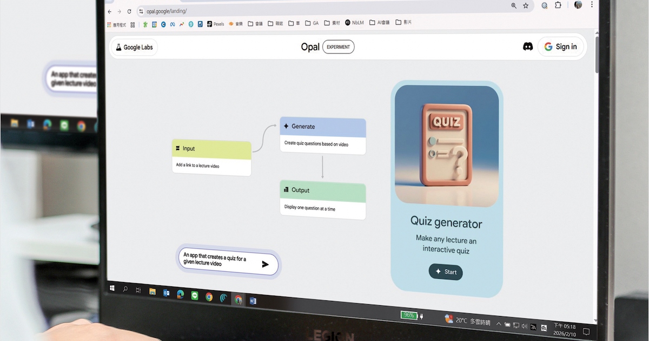Click the browser extensions puzzle icon
Image resolution: width=649 pixels, height=341 pixels.
point(558,6)
